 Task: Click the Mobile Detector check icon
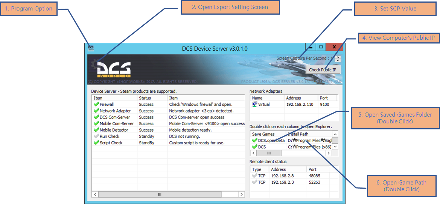pyautogui.click(x=96, y=130)
